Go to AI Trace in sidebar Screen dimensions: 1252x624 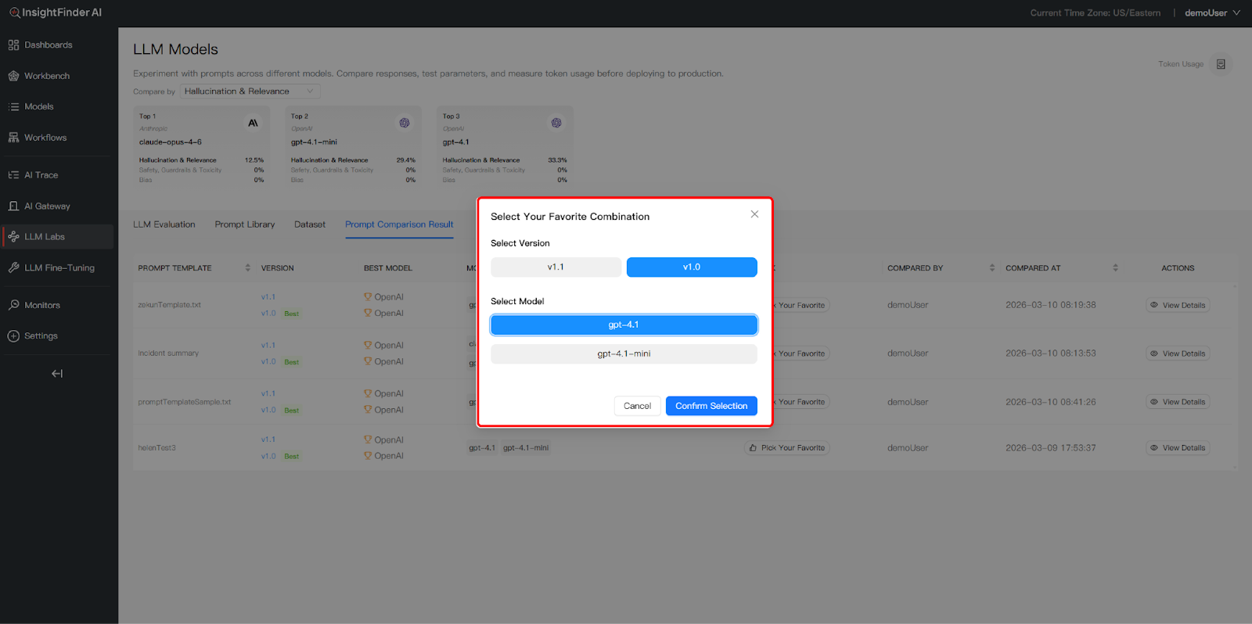point(41,175)
